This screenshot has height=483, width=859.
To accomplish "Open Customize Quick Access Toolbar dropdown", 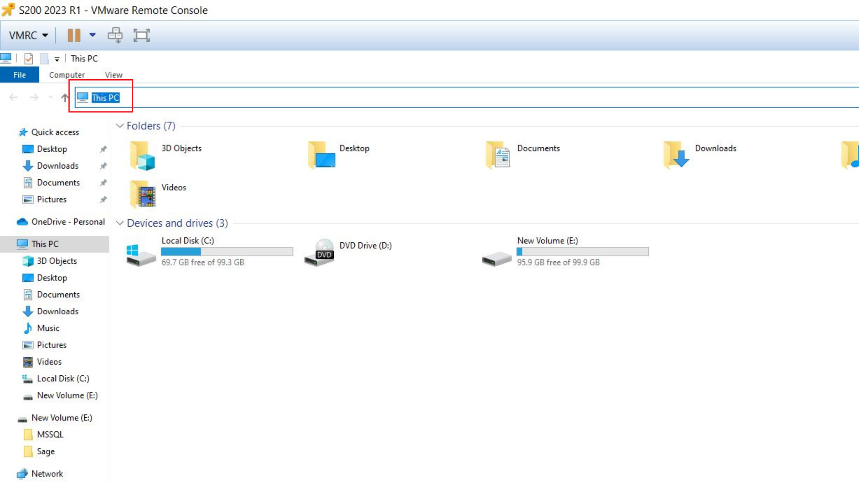I will pyautogui.click(x=57, y=59).
